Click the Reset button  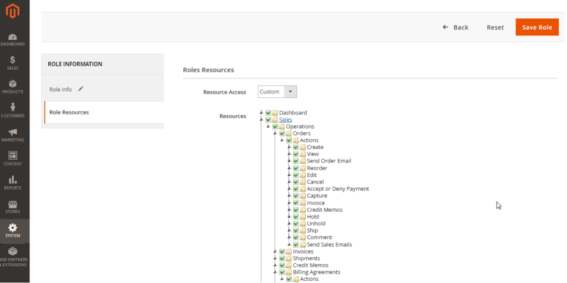point(495,28)
